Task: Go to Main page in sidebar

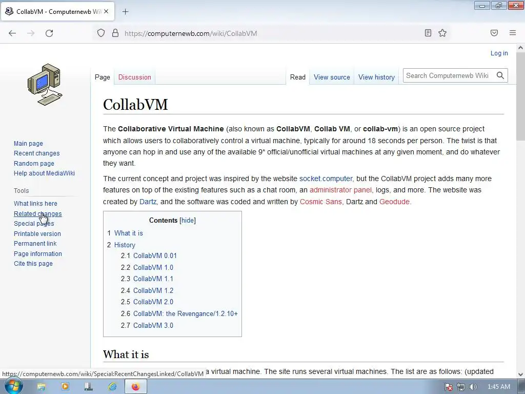Action: pos(28,144)
